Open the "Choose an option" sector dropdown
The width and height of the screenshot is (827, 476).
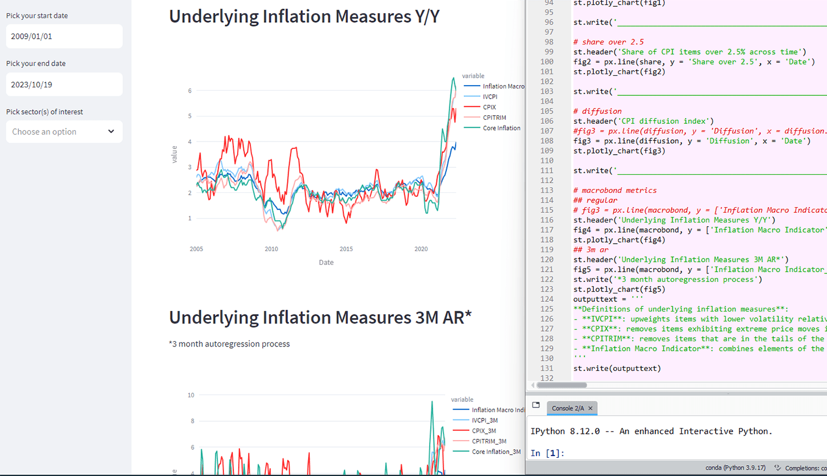64,132
